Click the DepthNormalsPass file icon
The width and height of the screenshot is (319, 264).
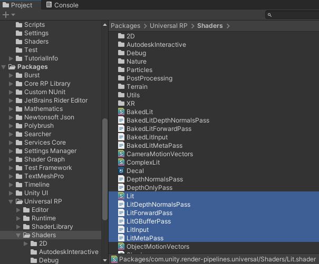[x=121, y=179]
